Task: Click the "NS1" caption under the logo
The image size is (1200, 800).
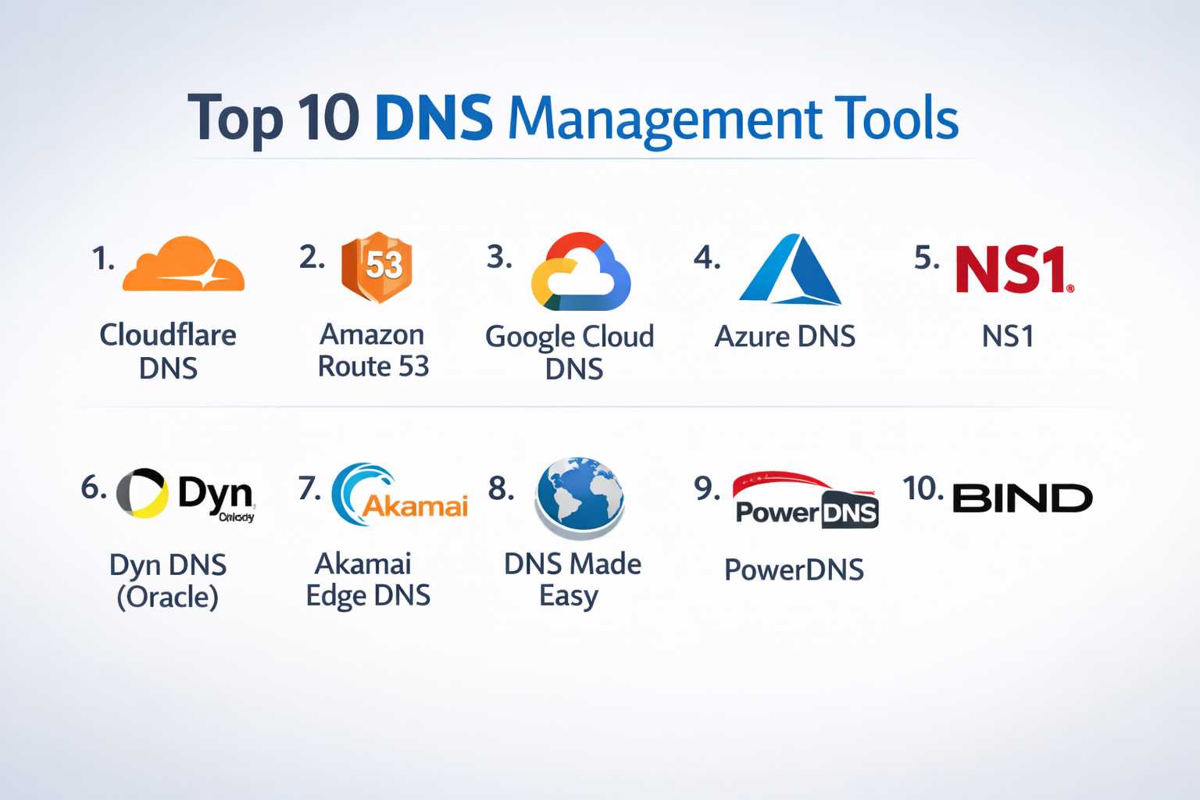Action: (x=1008, y=337)
